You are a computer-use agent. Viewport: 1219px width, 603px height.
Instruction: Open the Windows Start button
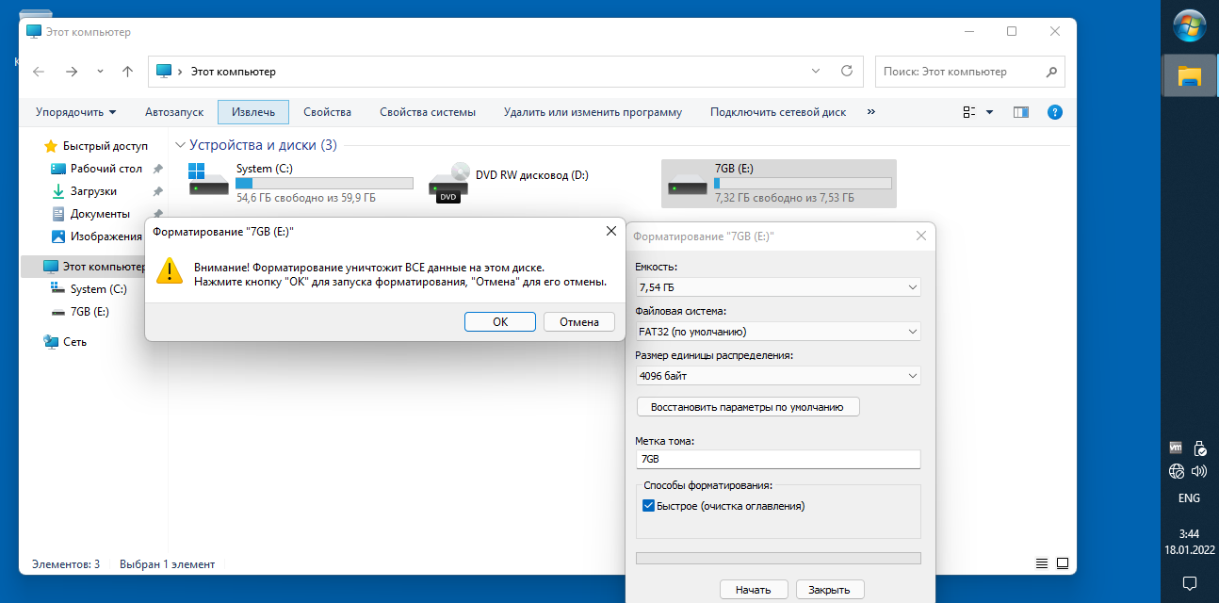(x=1190, y=24)
